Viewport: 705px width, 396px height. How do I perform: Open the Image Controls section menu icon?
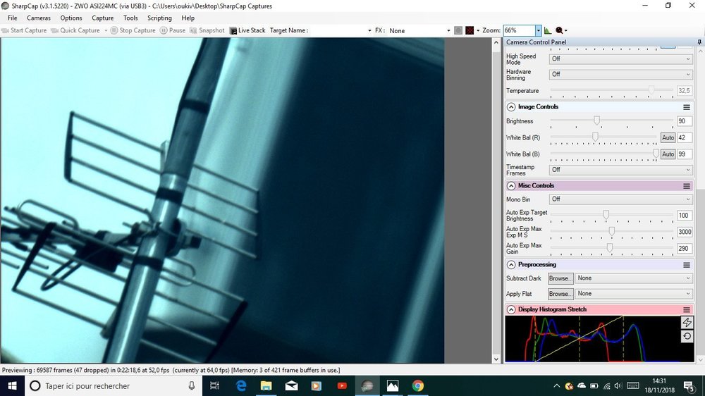[687, 107]
